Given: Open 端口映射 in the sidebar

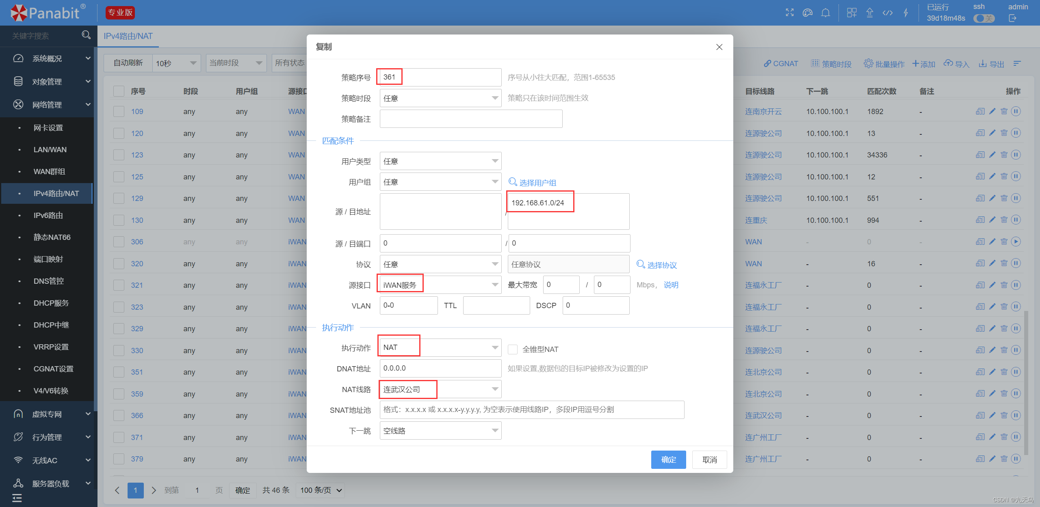Looking at the screenshot, I should (48, 259).
